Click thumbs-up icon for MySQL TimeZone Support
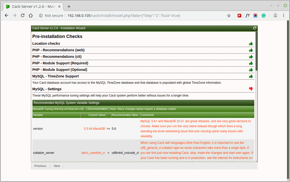The image size is (290, 182). pyautogui.click(x=251, y=76)
